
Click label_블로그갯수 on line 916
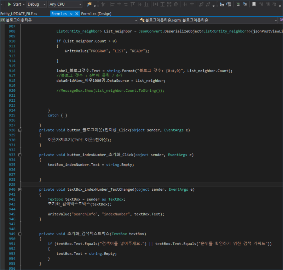73,71
